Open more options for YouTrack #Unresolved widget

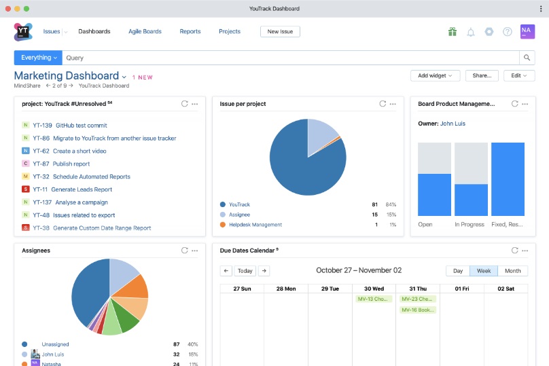click(195, 104)
